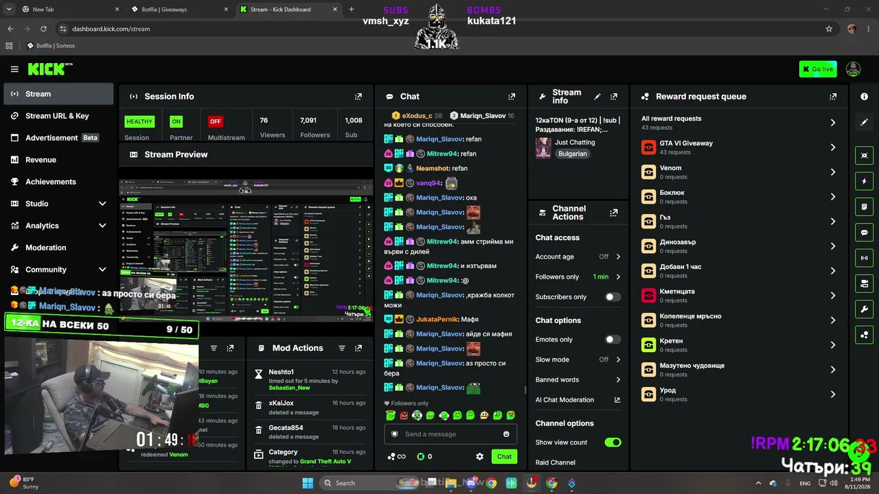879x494 pixels.
Task: Open the channel points infinity balance
Action: point(397,456)
